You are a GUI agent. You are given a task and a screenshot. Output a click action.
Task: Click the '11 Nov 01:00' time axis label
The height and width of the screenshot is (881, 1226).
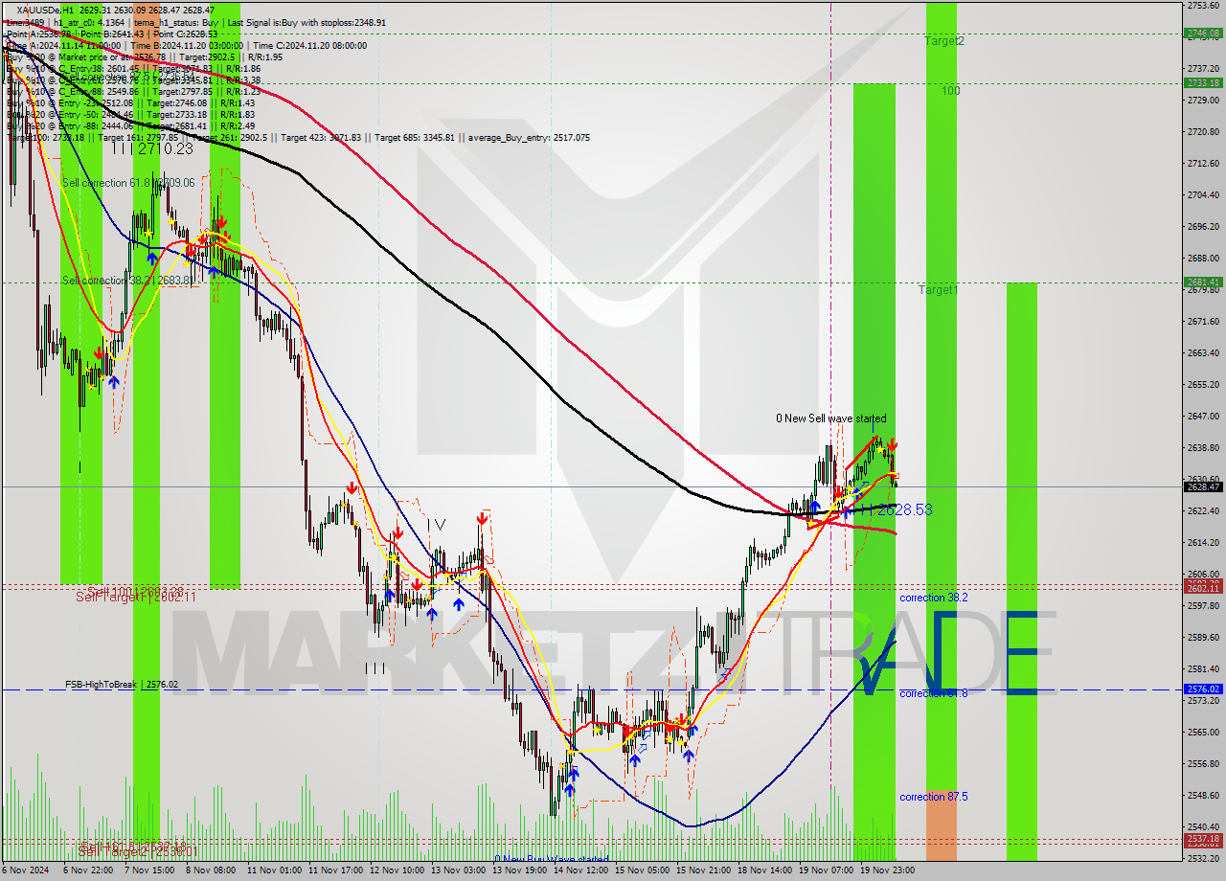pyautogui.click(x=274, y=870)
